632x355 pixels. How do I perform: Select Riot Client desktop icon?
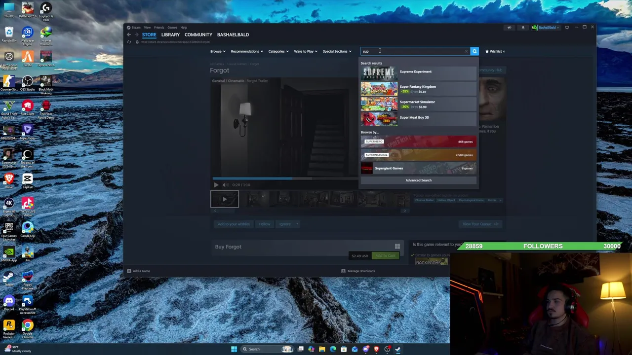point(27,107)
